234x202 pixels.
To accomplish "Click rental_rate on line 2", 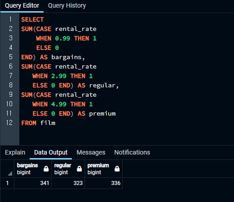I will pos(76,29).
